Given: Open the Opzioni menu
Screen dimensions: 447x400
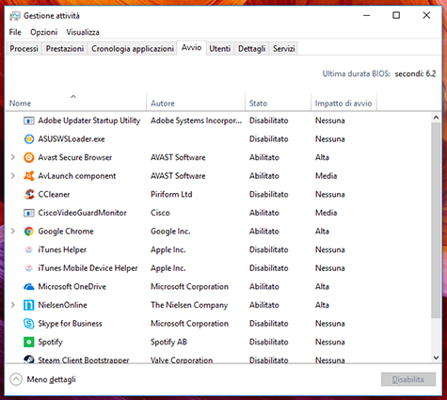Looking at the screenshot, I should click(x=44, y=32).
